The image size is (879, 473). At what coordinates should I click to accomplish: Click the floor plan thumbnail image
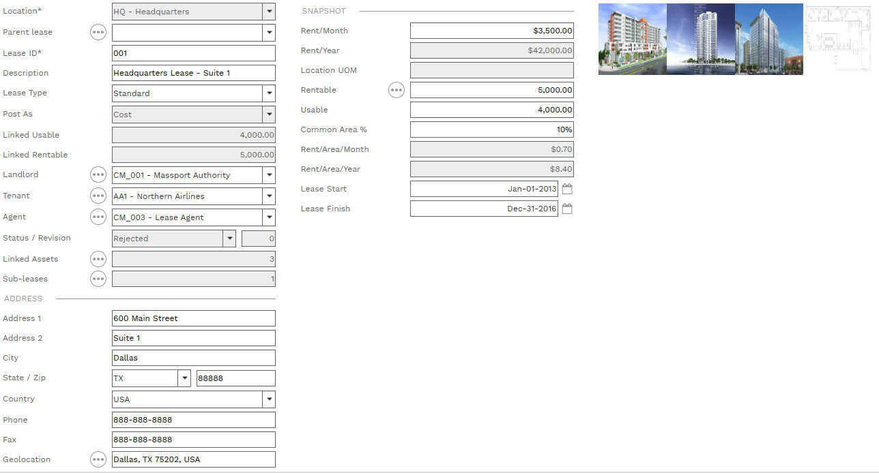[x=838, y=39]
